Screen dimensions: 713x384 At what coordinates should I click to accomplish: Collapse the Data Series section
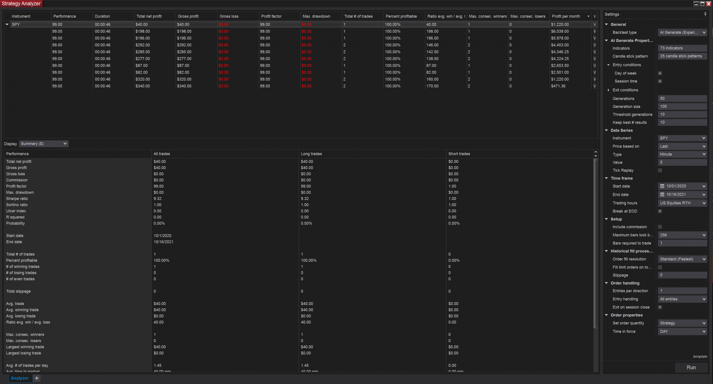tap(606, 130)
